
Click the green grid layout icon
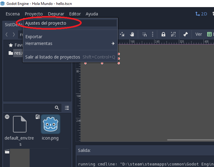(209, 34)
